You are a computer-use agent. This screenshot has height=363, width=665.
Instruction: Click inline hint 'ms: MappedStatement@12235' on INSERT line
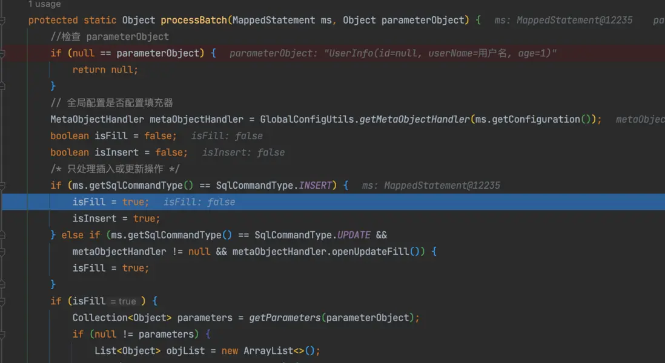tap(431, 186)
